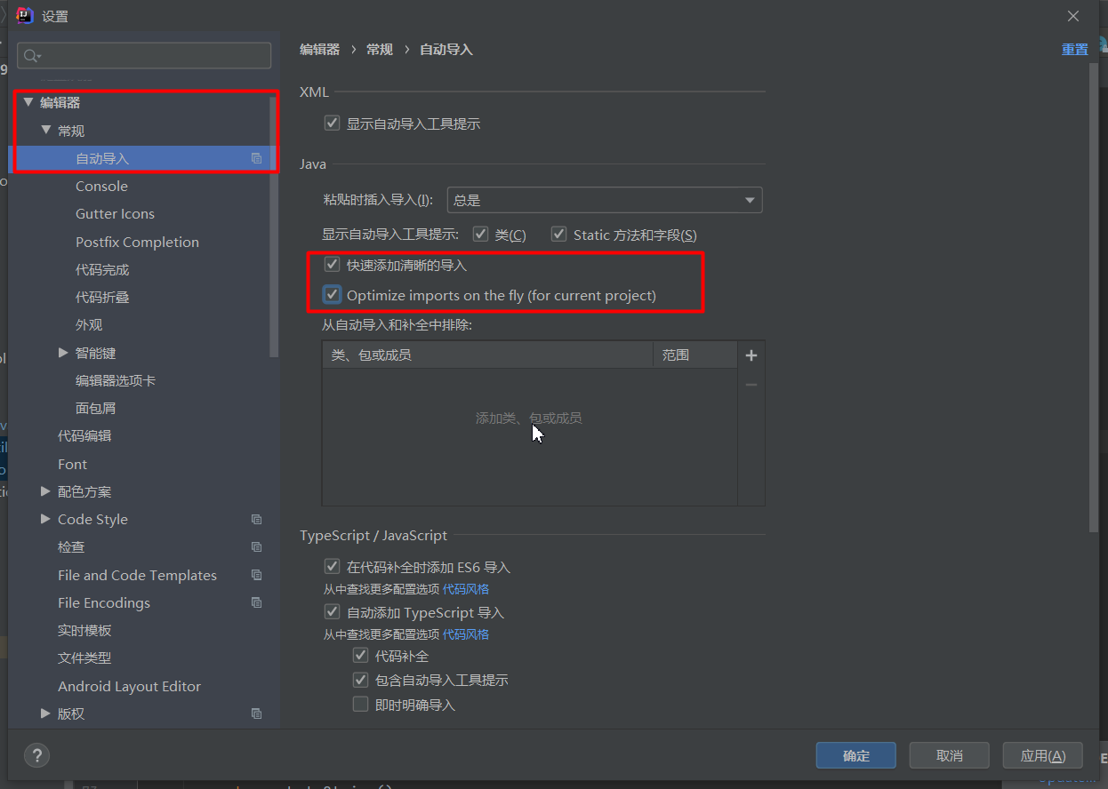Screen dimensions: 1108x789
Task: Click the project icon next to File Encodings
Action: click(x=257, y=602)
